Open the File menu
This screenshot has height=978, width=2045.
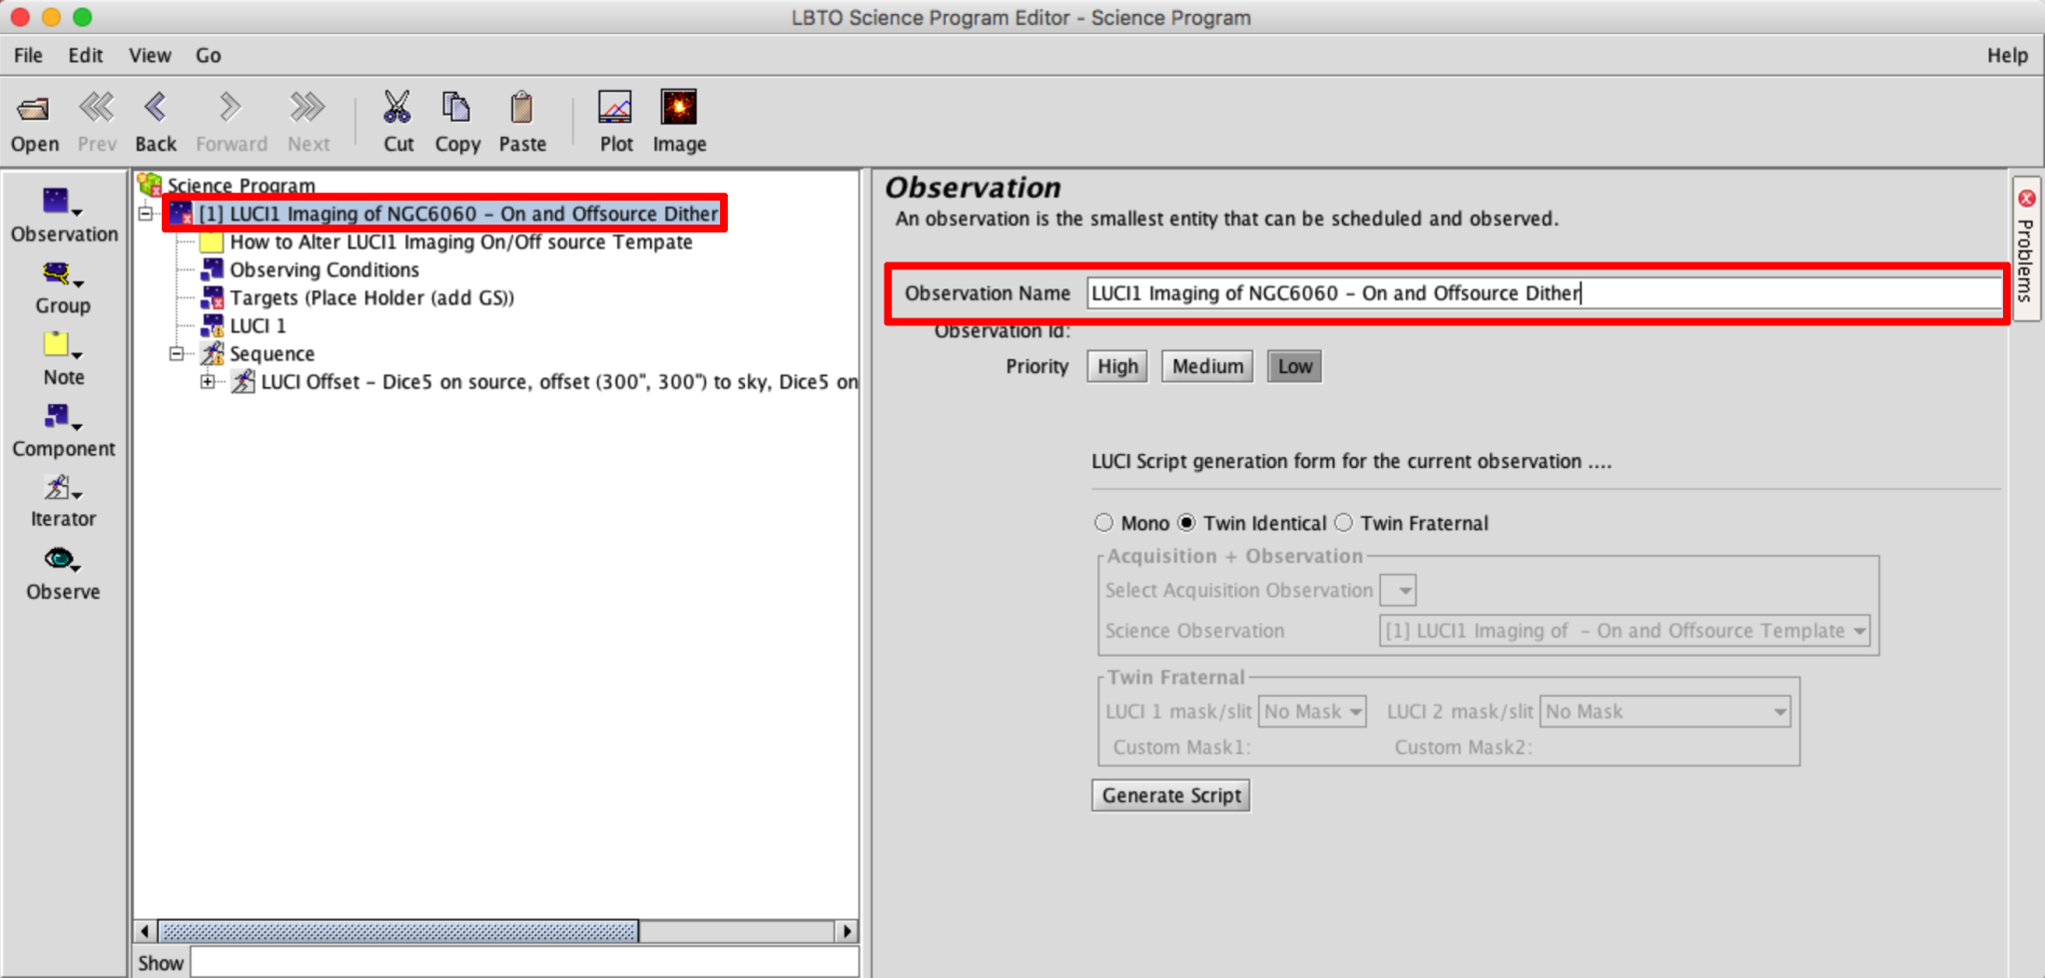click(28, 56)
